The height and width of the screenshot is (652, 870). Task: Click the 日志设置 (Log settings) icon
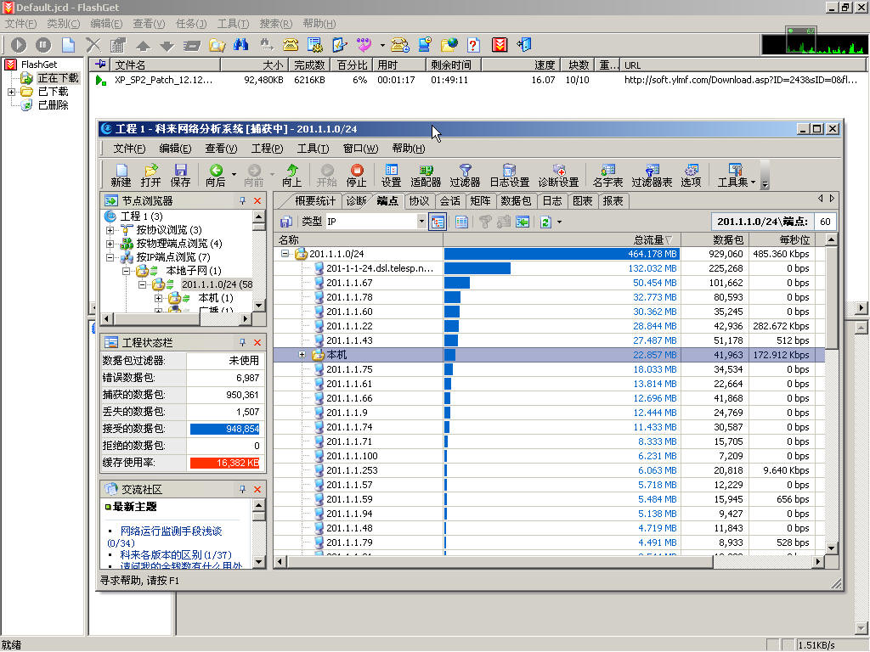[509, 175]
